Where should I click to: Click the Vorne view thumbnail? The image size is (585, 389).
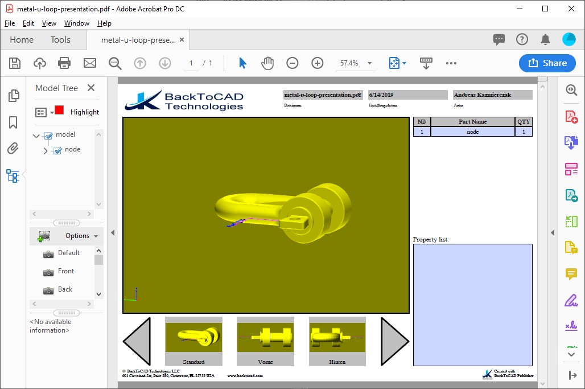click(x=265, y=341)
